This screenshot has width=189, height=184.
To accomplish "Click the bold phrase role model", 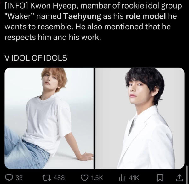I will 146,16.
